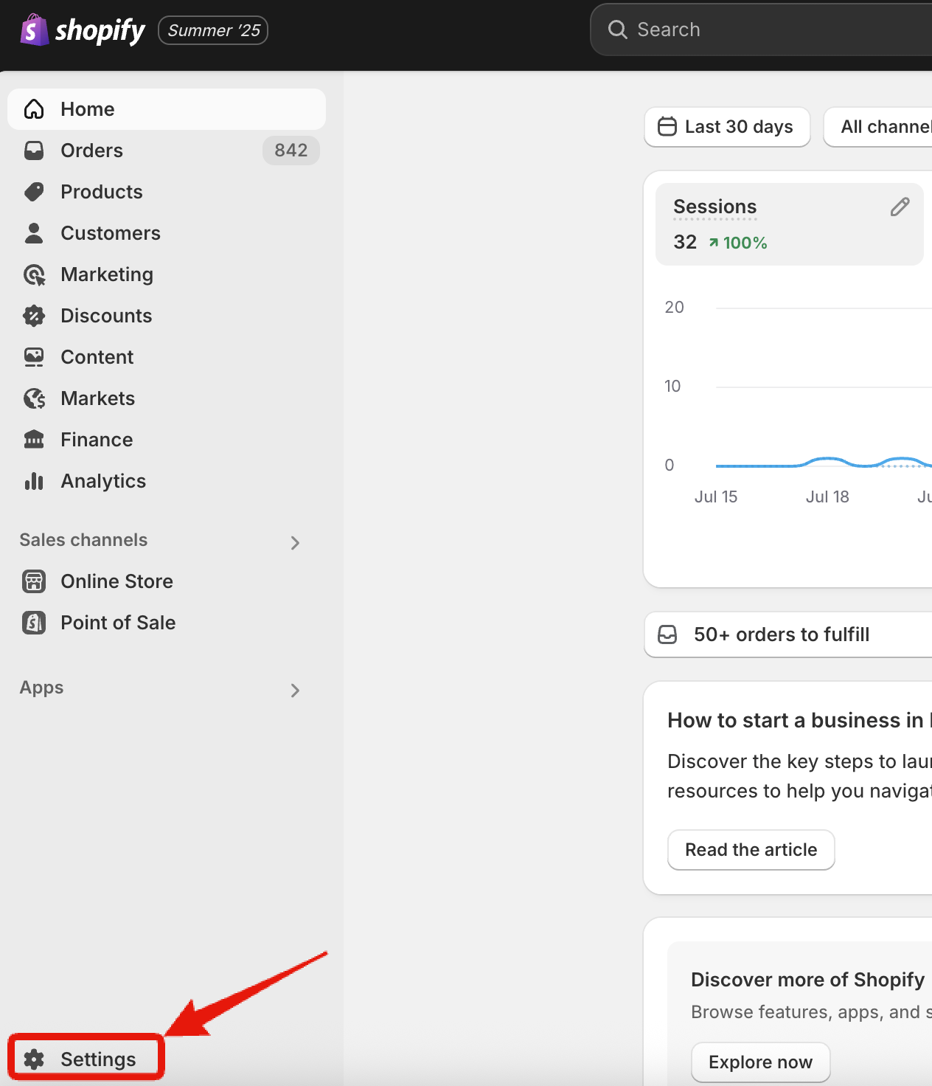Screen dimensions: 932x1086
Task: Click the Settings gear icon
Action: pyautogui.click(x=34, y=1059)
